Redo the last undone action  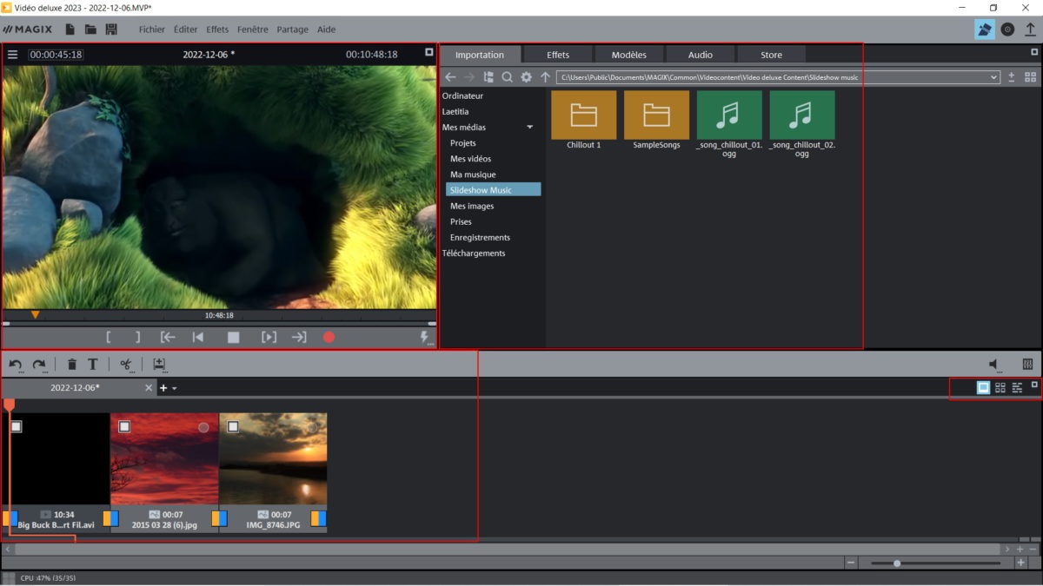click(x=39, y=365)
